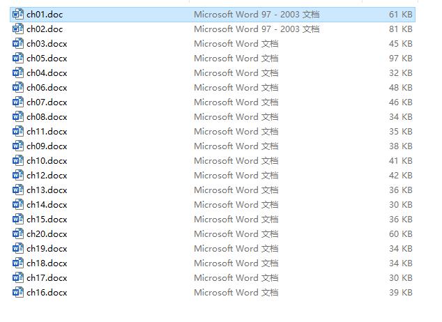Image resolution: width=442 pixels, height=322 pixels.
Task: Click the 38 KB size of ch09.docx
Action: pyautogui.click(x=401, y=146)
